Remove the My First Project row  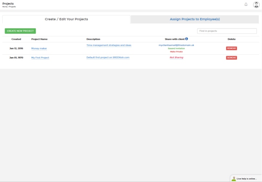232,58
